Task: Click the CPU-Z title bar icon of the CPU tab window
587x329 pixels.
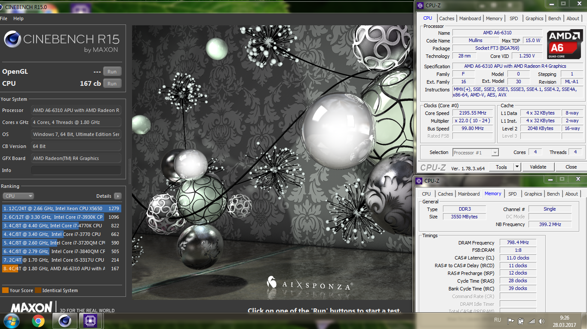Action: [419, 5]
